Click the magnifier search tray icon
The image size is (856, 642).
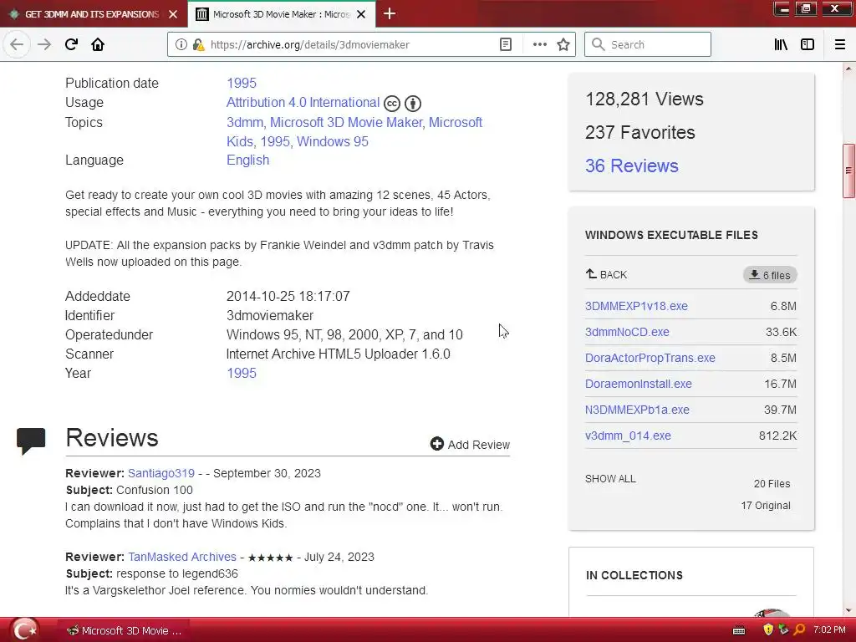point(799,630)
